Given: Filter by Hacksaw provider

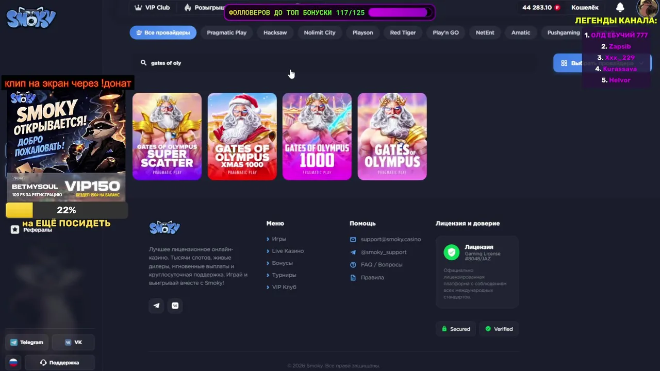Looking at the screenshot, I should 275,32.
